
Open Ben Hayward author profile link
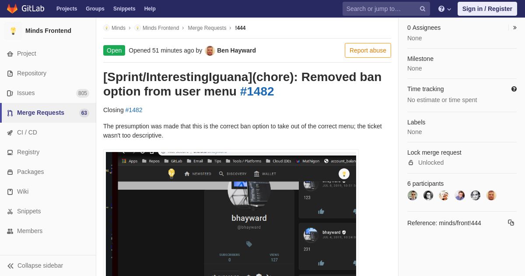pyautogui.click(x=236, y=50)
